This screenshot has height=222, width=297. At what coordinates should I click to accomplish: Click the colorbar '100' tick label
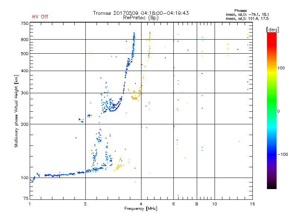[x=281, y=68]
